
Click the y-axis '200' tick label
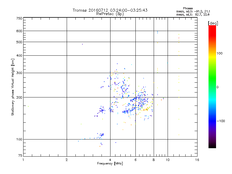coord(19,97)
